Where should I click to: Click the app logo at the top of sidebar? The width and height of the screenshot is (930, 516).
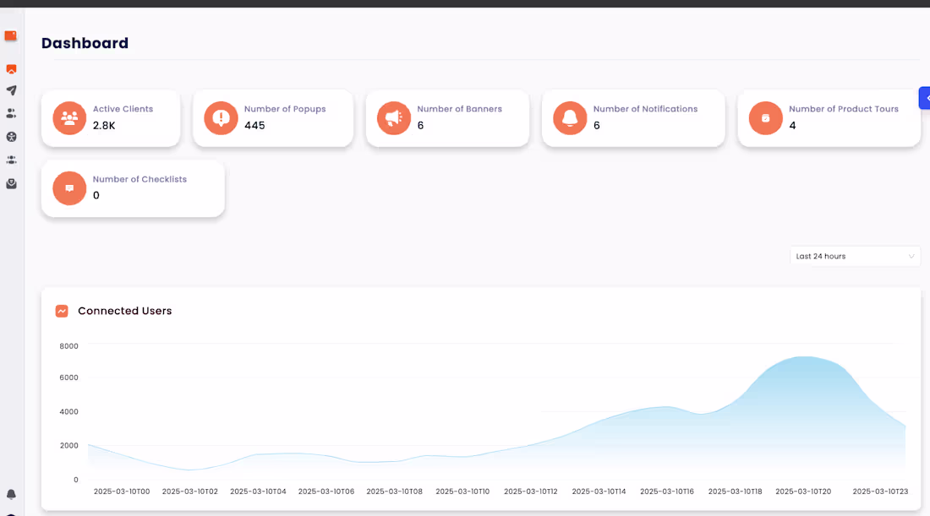pyautogui.click(x=11, y=35)
